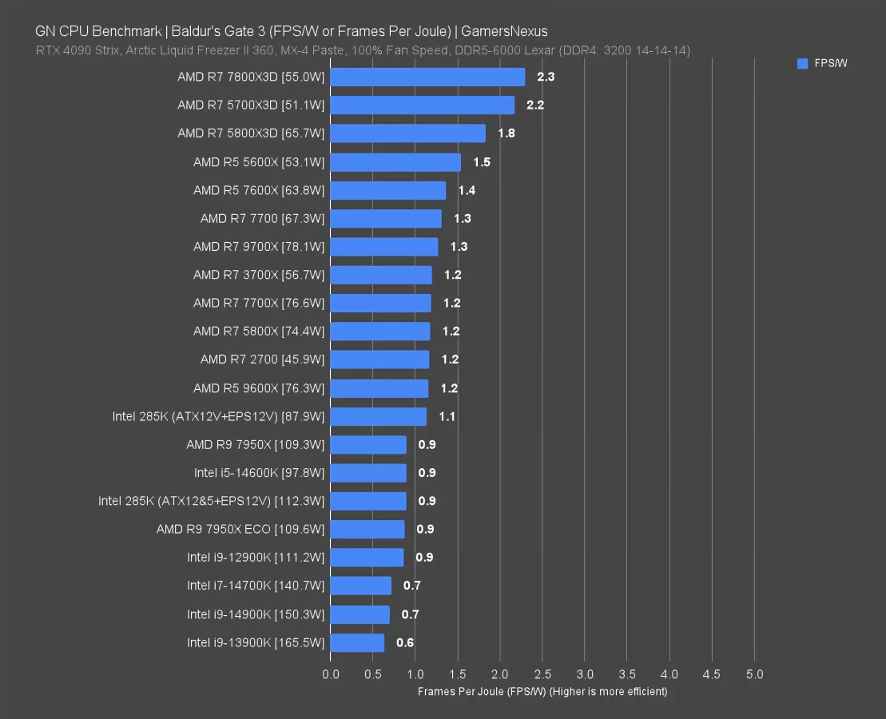Click the AMD R9 7950X ECO label
This screenshot has height=719, width=886.
pos(240,529)
